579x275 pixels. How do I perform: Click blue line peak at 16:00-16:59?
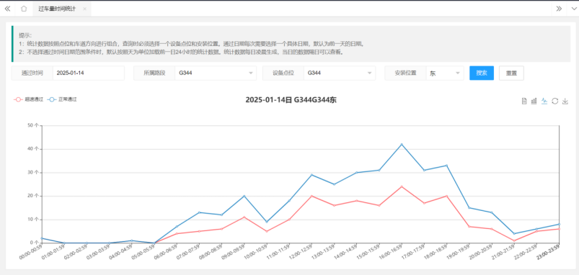click(402, 144)
